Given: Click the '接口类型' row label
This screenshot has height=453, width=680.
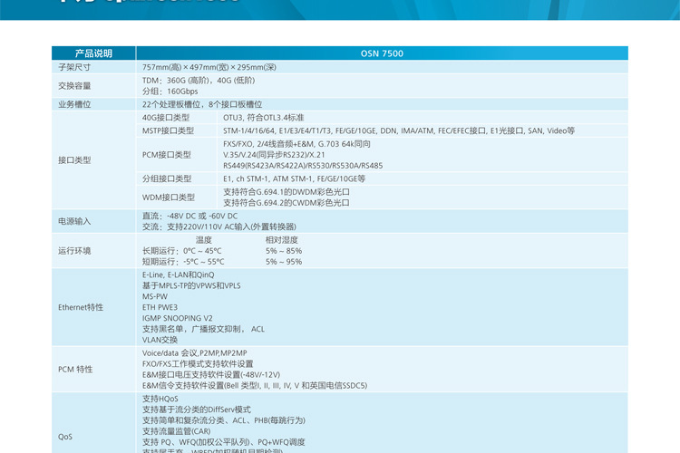Looking at the screenshot, I should [x=74, y=160].
